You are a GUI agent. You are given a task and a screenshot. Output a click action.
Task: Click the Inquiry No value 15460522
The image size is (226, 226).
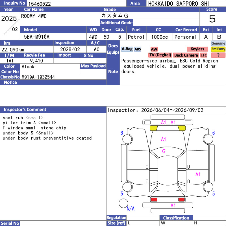(40, 4)
